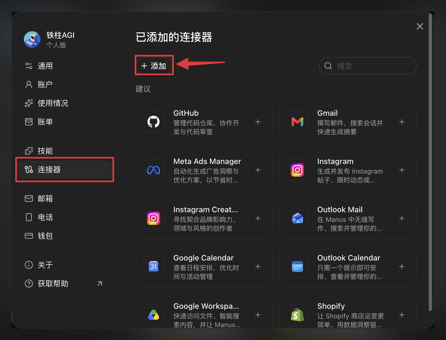This screenshot has height=340, width=446.
Task: Click the Meta Ads Manager title
Action: [x=207, y=161]
